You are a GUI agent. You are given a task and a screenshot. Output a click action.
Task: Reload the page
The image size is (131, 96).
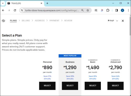click(x=15, y=10)
